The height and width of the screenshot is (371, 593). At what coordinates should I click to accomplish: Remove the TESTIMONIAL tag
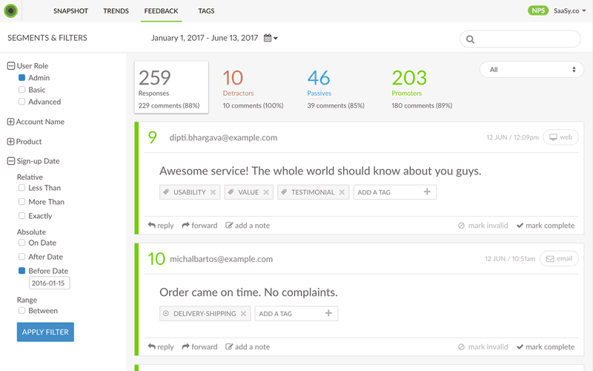(x=342, y=192)
